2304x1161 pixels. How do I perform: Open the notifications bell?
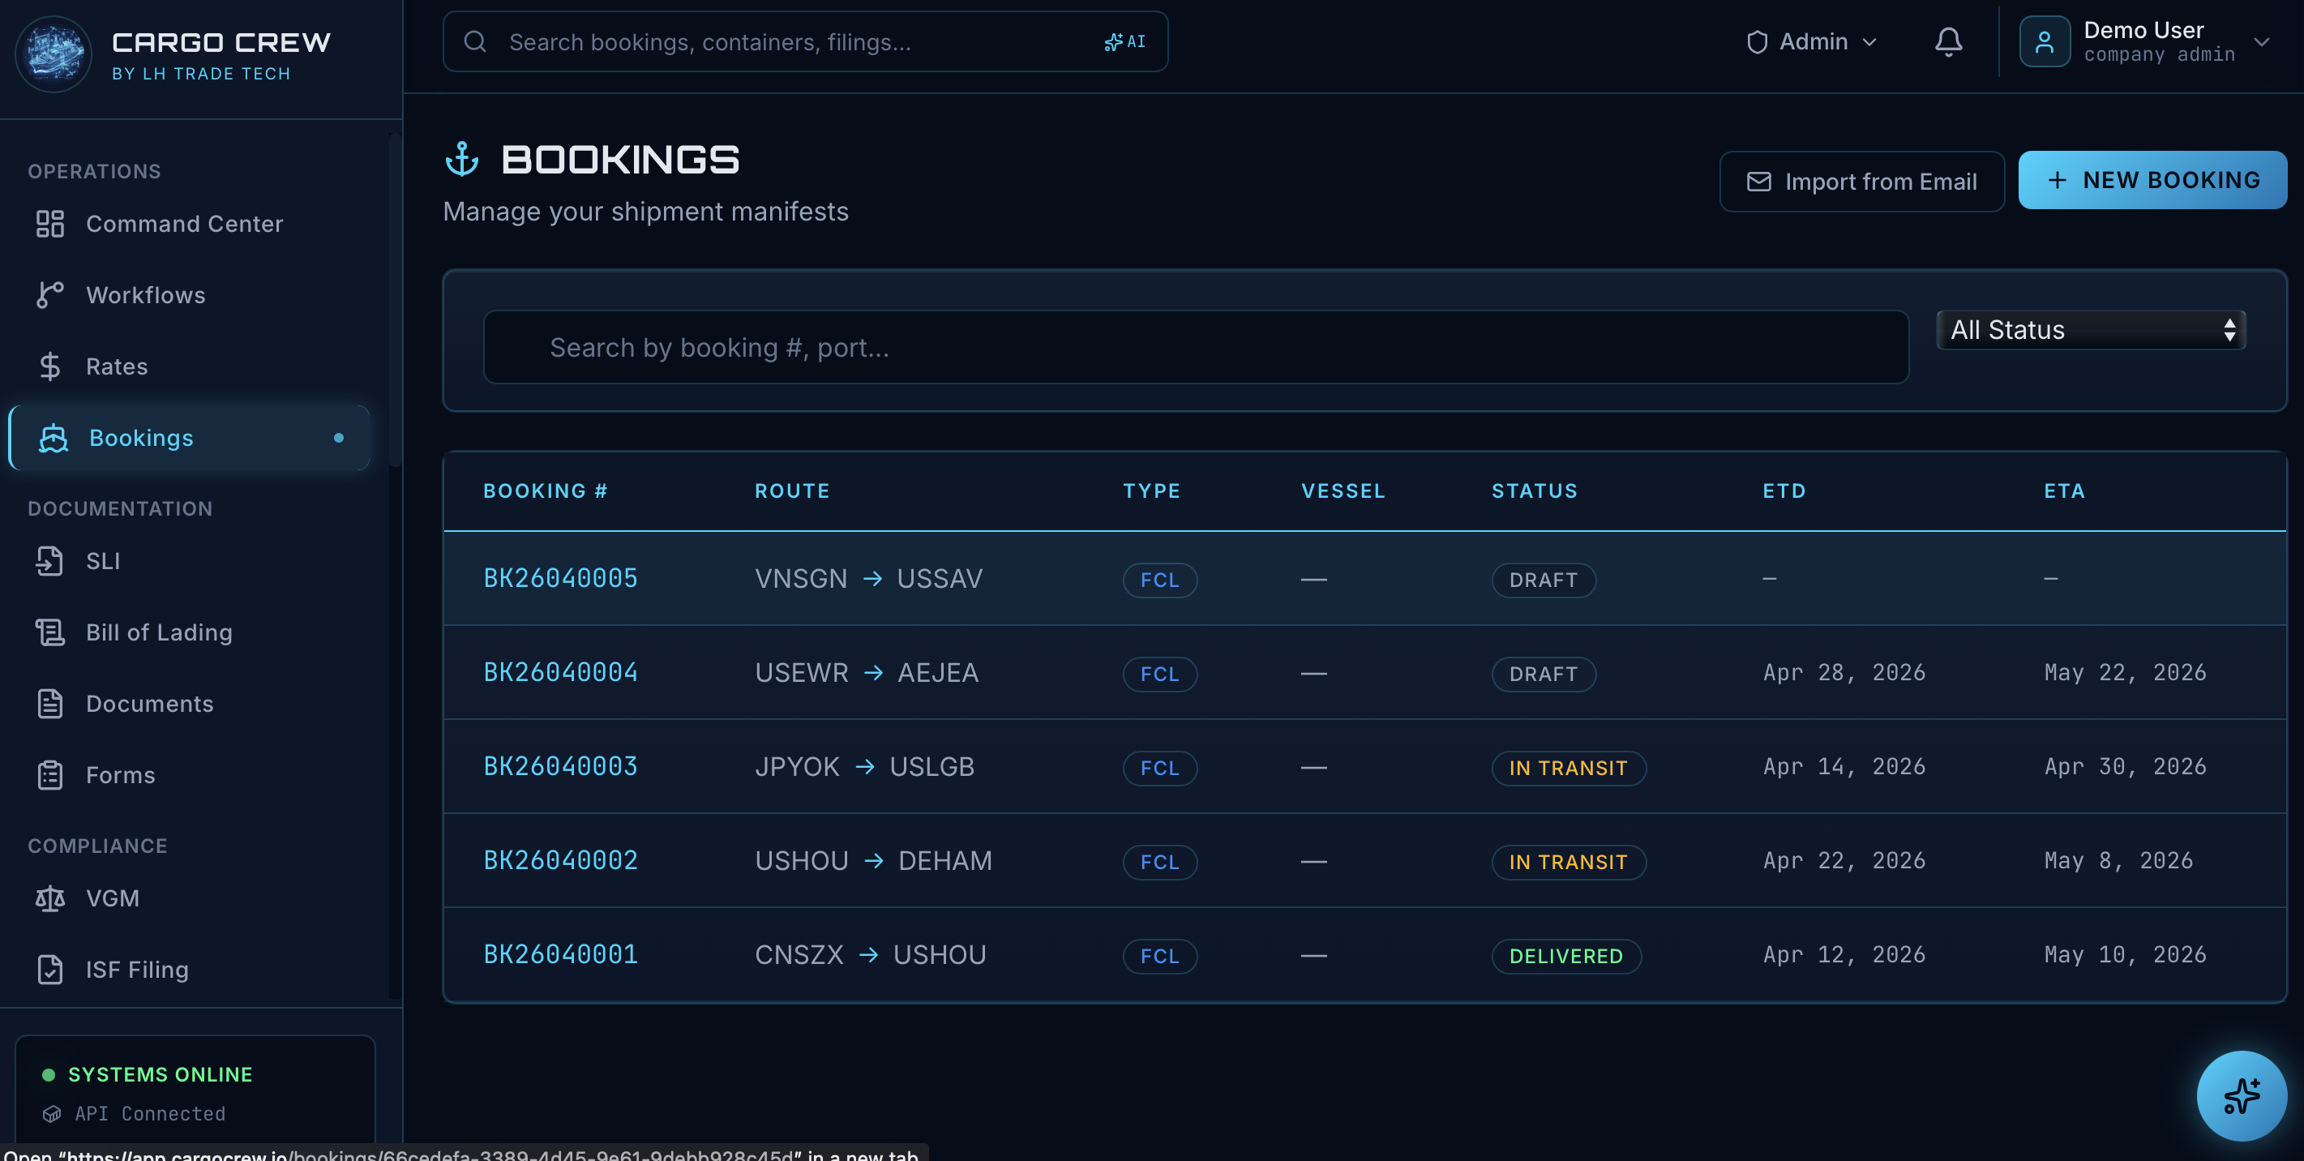pyautogui.click(x=1948, y=41)
